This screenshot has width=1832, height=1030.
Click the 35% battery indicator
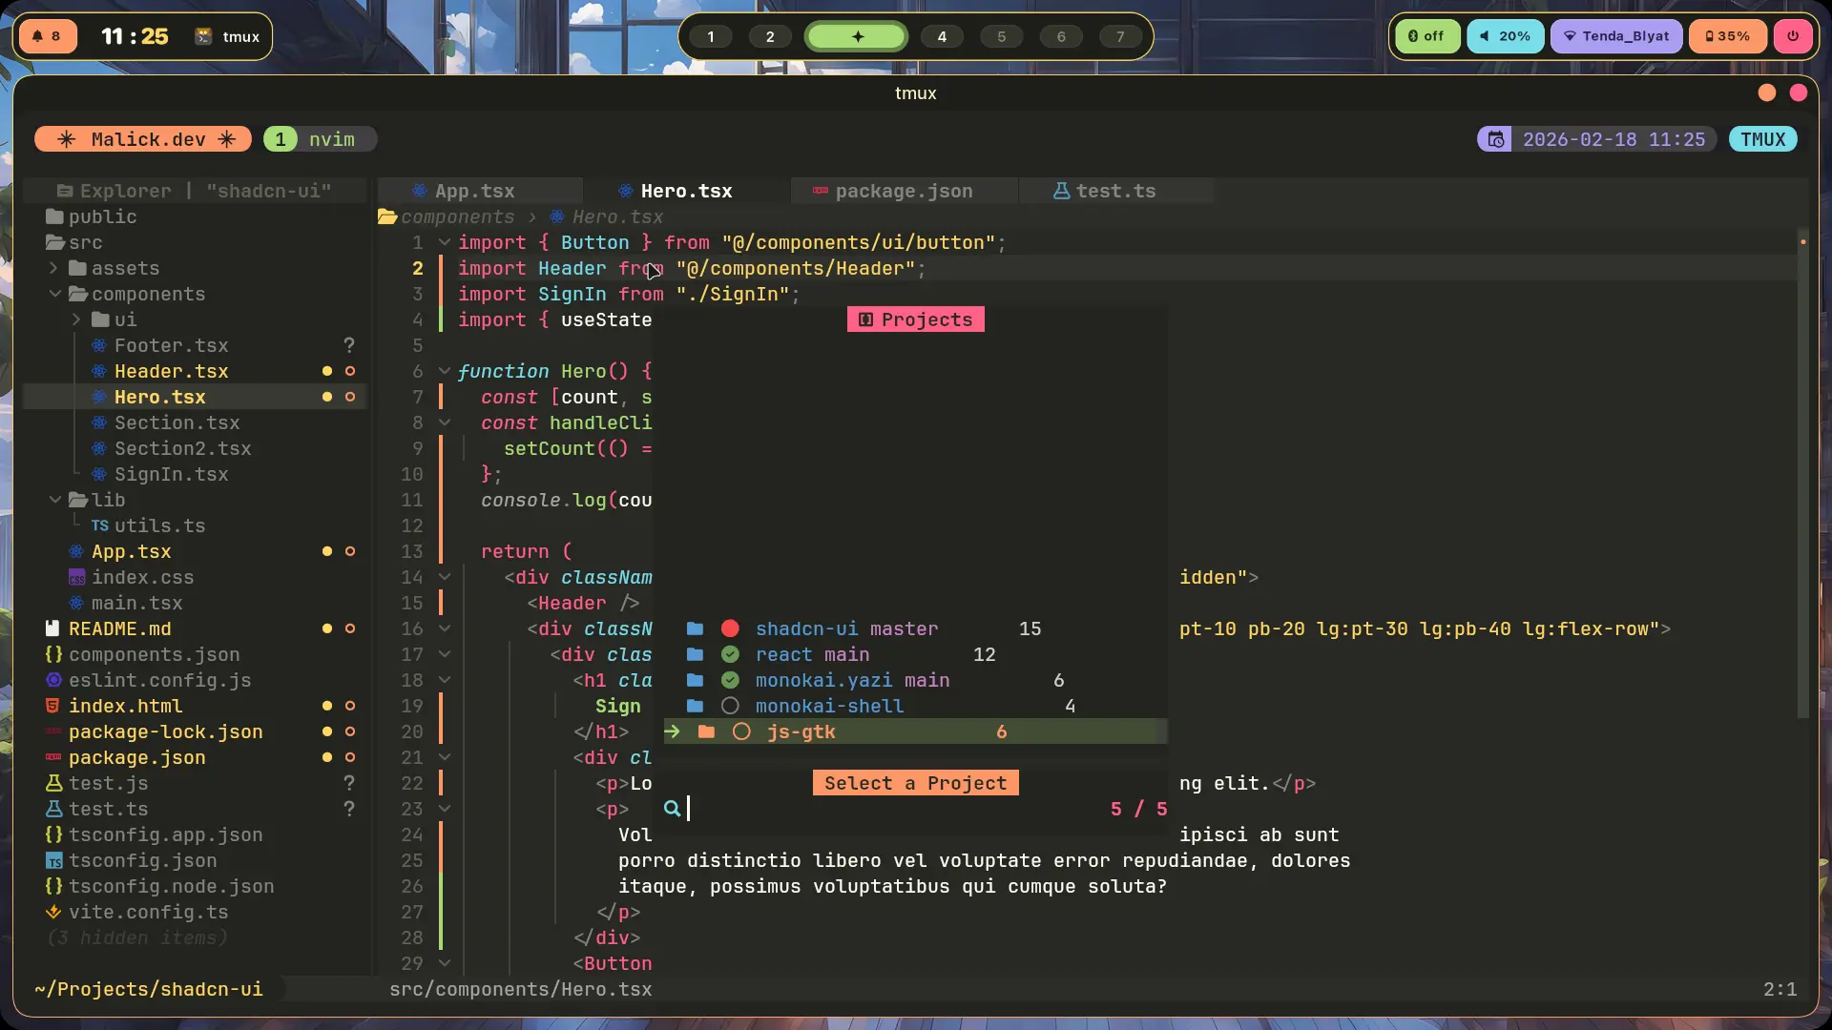click(1727, 36)
